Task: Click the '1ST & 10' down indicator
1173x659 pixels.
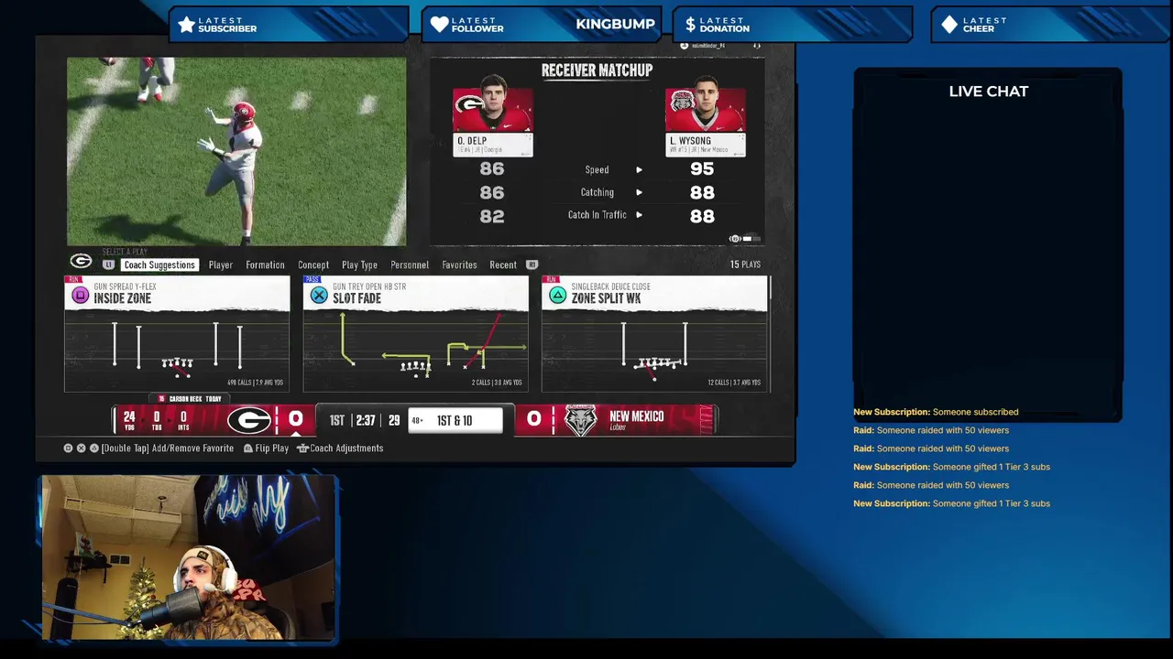Action: [455, 420]
